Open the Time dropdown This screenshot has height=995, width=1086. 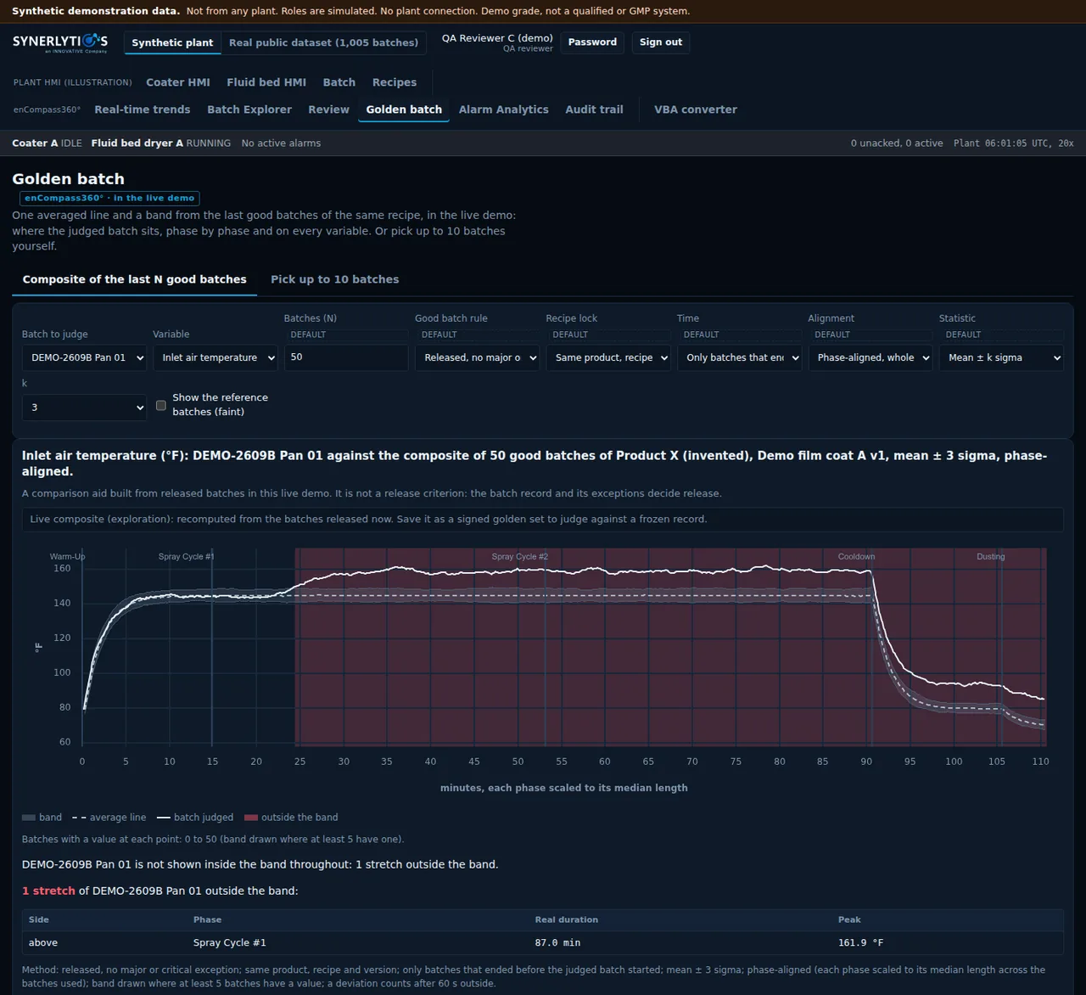(x=739, y=357)
